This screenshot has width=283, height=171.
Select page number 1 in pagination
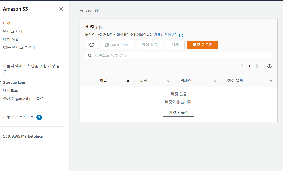(x=249, y=66)
